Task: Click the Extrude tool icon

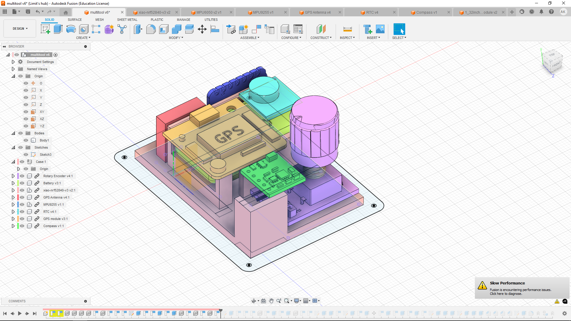Action: (x=58, y=29)
